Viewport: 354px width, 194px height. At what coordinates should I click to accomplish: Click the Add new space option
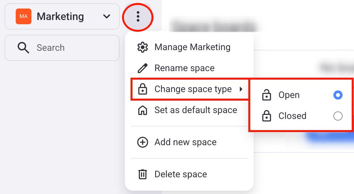[x=186, y=142]
